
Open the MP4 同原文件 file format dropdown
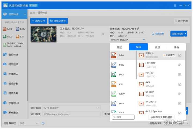[x=128, y=40]
